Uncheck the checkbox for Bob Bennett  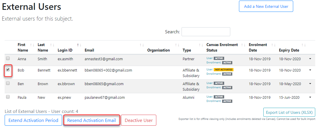[x=8, y=70]
